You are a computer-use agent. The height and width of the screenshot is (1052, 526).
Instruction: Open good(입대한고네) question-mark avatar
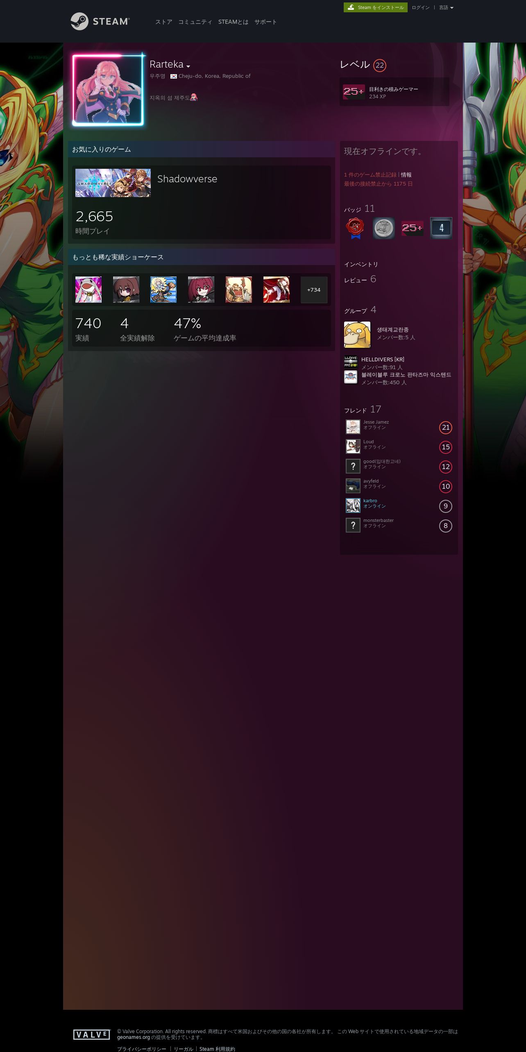click(353, 466)
